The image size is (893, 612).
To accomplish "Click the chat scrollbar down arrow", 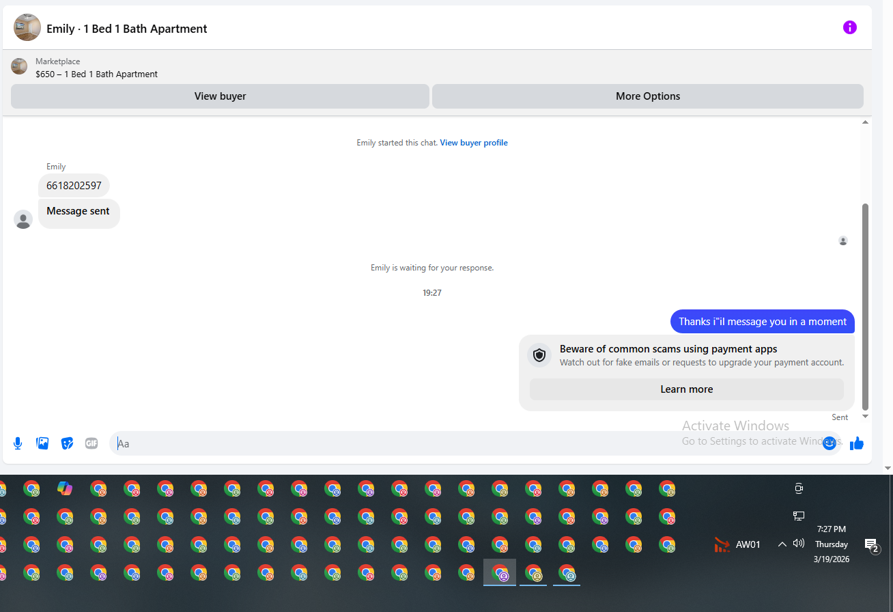I will point(866,416).
